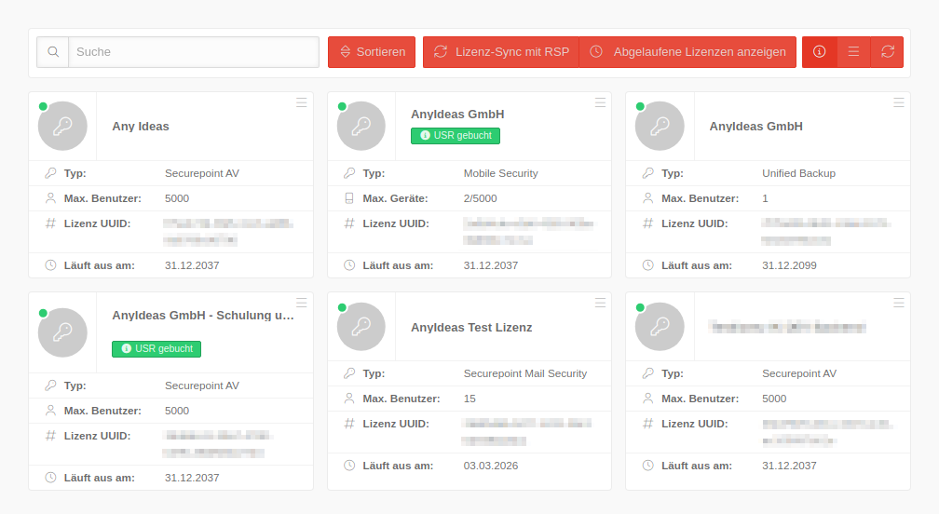Open menu on AnyIdeas GmbH Schulung card
Image resolution: width=939 pixels, height=514 pixels.
tap(302, 303)
